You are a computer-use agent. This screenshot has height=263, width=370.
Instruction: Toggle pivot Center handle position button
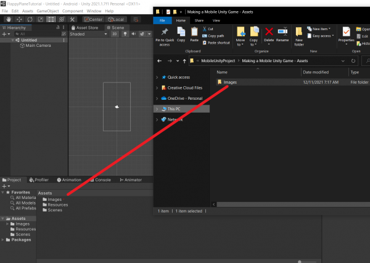pos(94,19)
